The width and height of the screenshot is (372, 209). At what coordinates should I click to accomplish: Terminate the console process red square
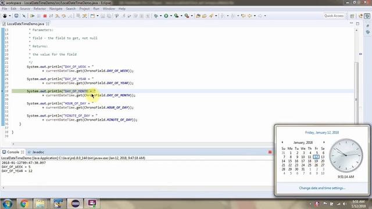(270, 152)
